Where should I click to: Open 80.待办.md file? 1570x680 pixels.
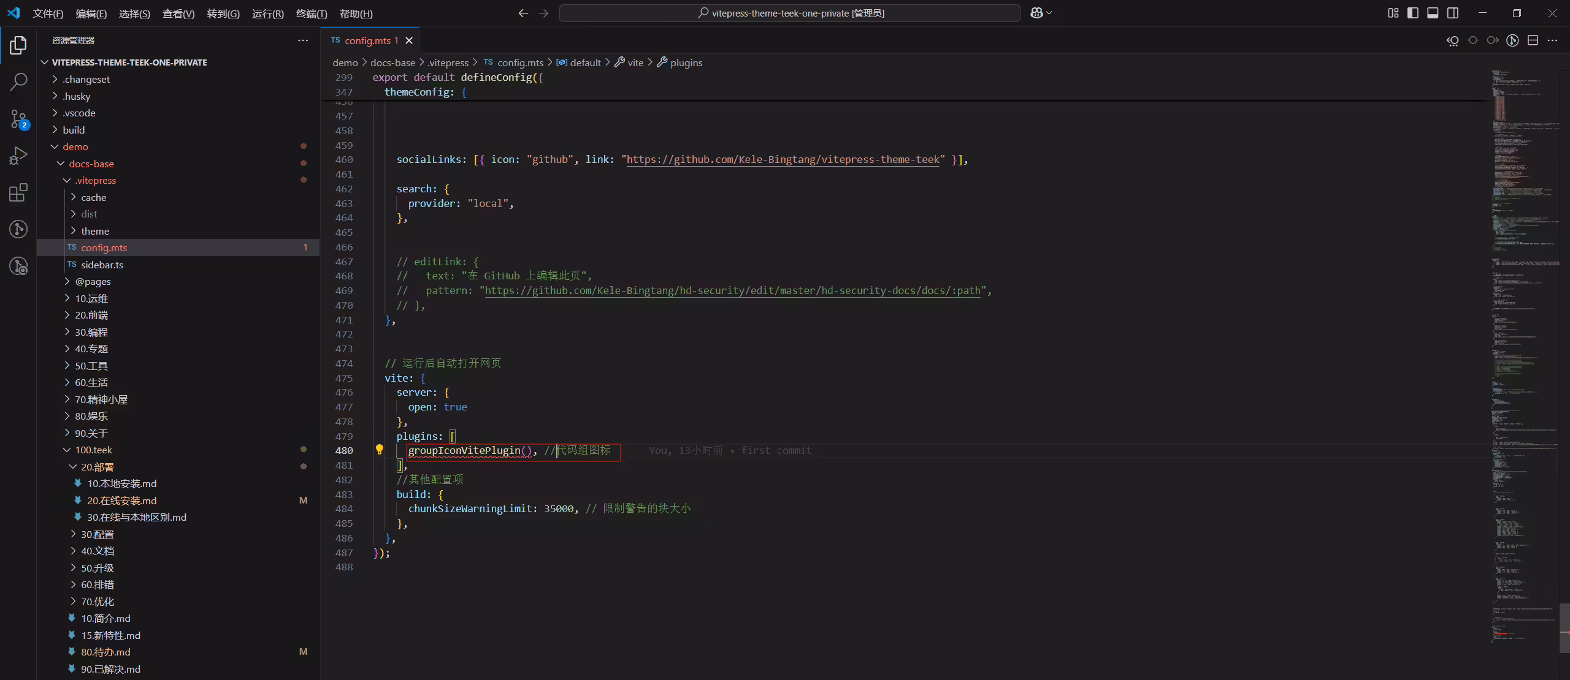click(x=178, y=652)
